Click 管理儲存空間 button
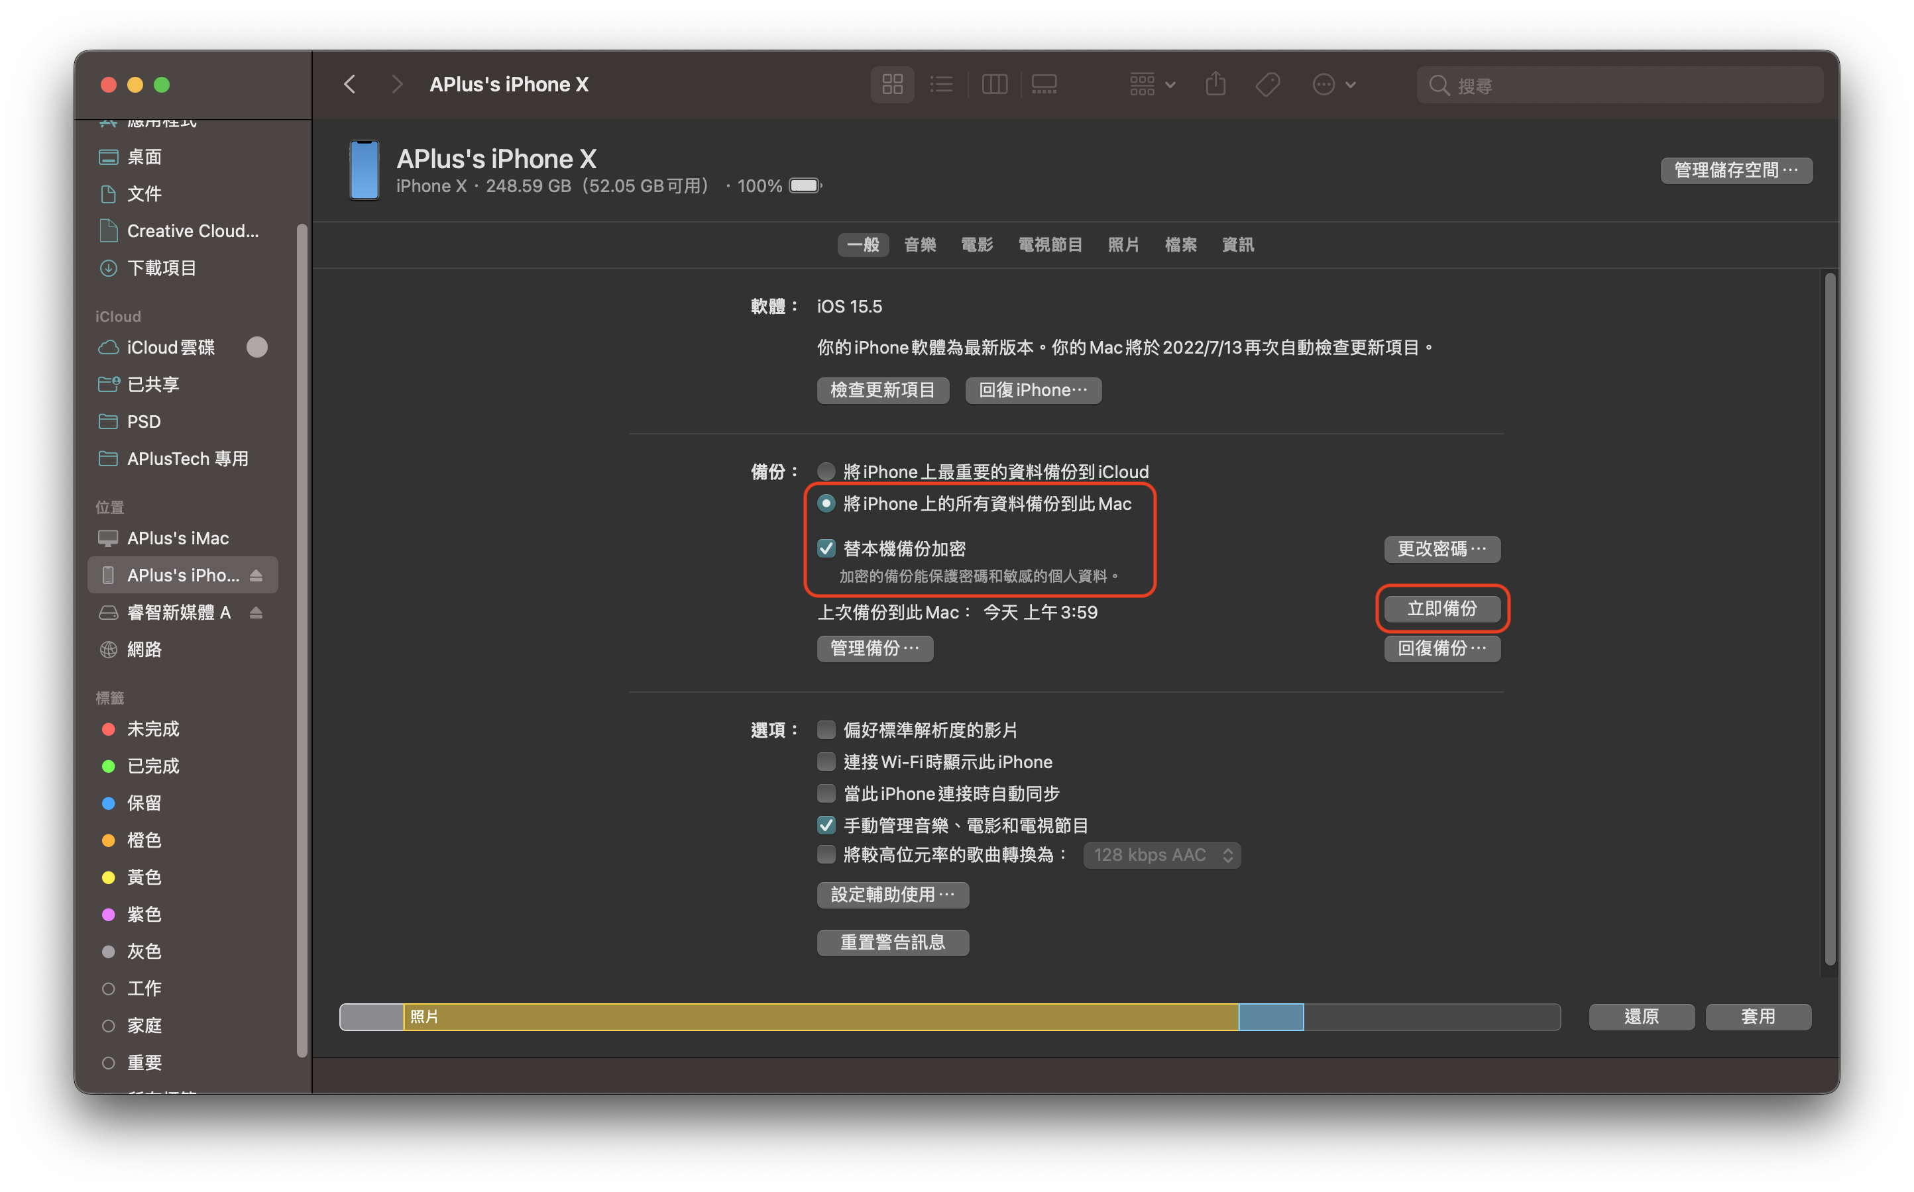1914x1192 pixels. click(x=1736, y=170)
